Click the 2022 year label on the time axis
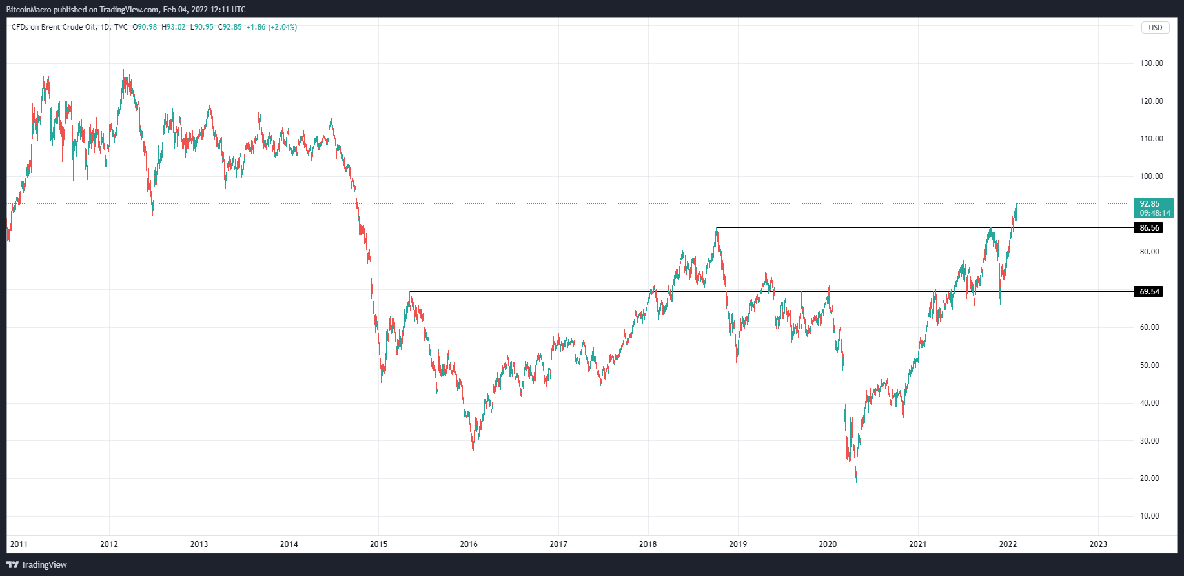Image resolution: width=1184 pixels, height=576 pixels. [1008, 544]
